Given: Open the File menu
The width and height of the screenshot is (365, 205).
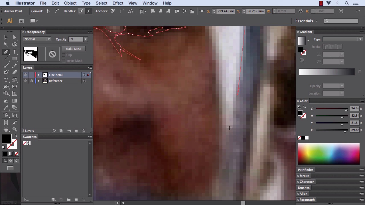Looking at the screenshot, I should click(x=43, y=3).
